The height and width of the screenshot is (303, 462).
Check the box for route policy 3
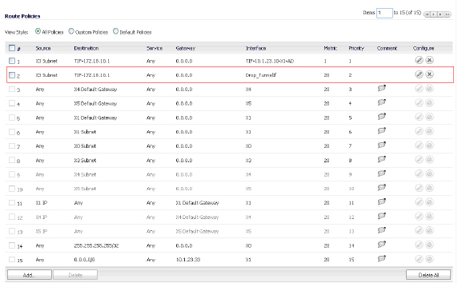[x=12, y=89]
